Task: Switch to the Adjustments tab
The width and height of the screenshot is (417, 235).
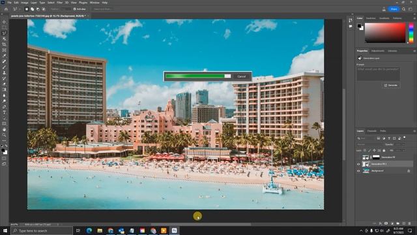Action: [378, 51]
